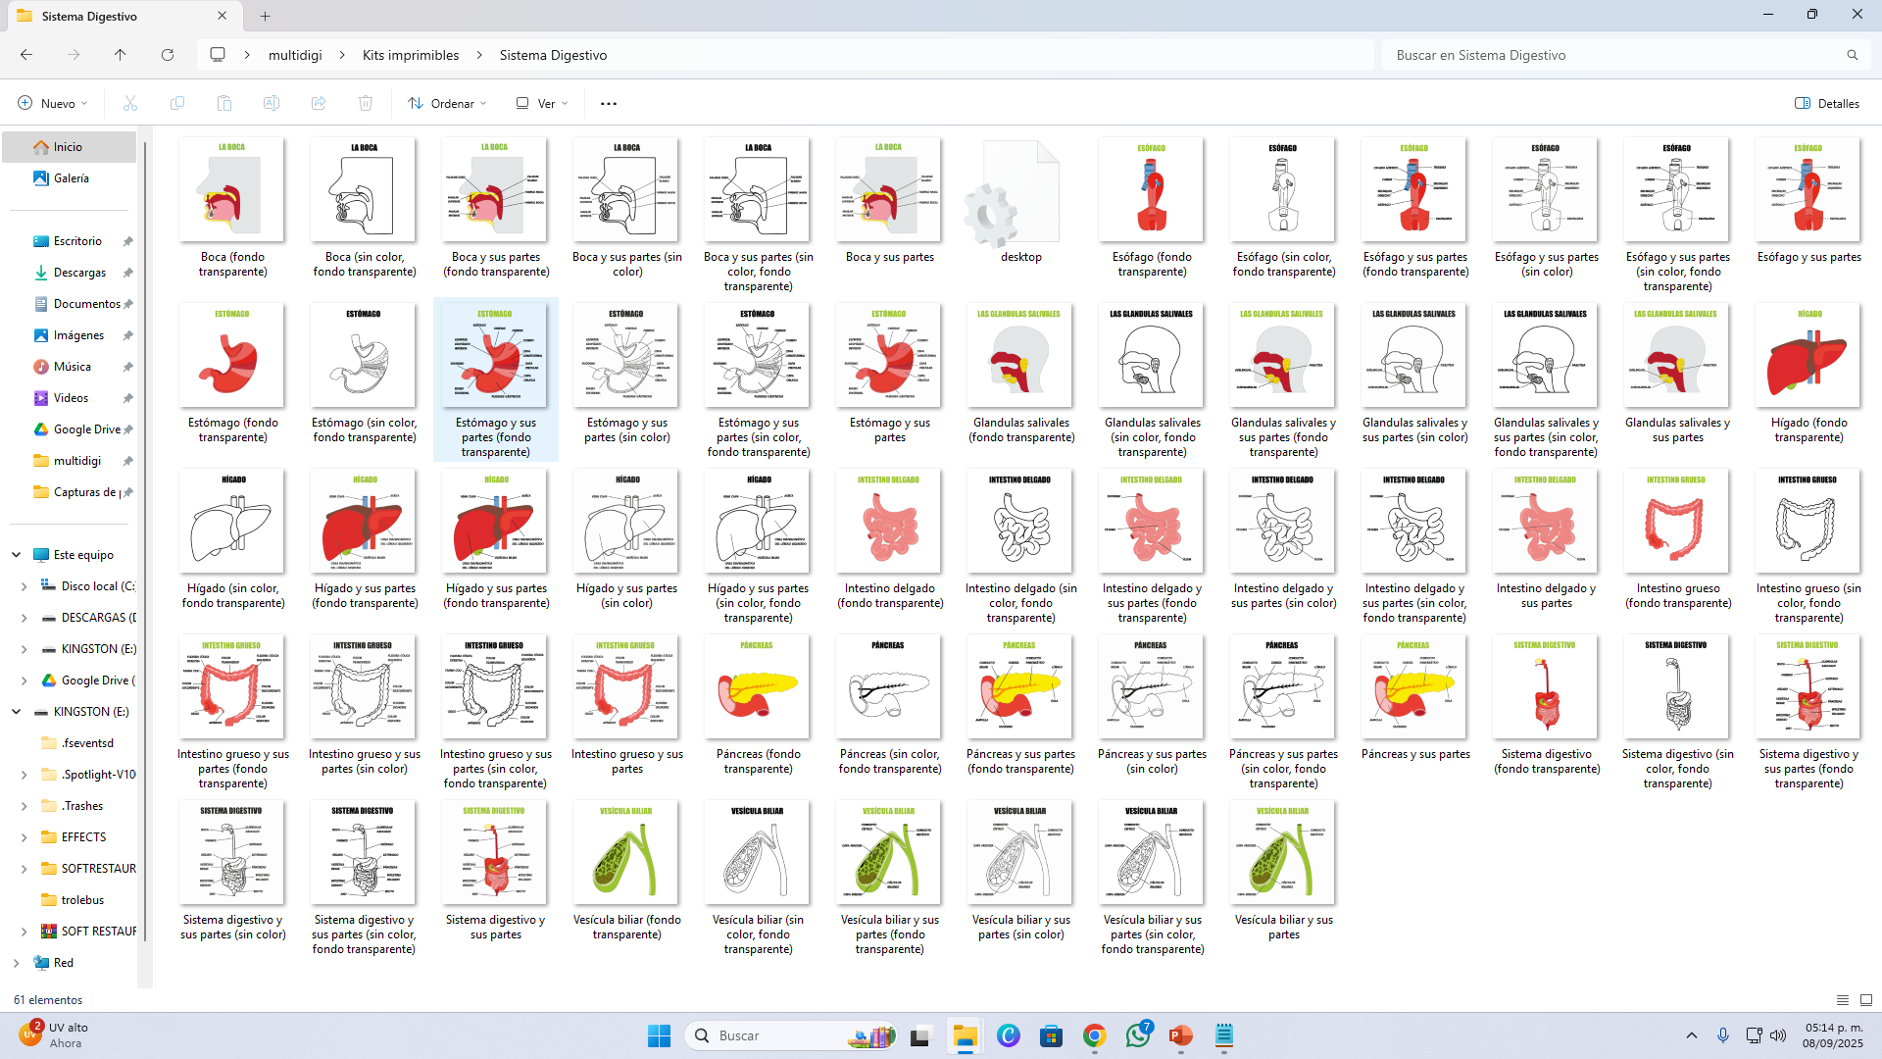Open the more options ellipsis menu
Viewport: 1882px width, 1059px height.
[609, 103]
